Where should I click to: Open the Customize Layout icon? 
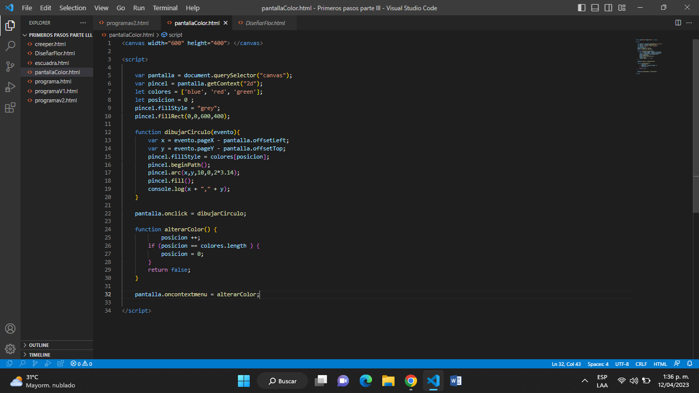[622, 8]
